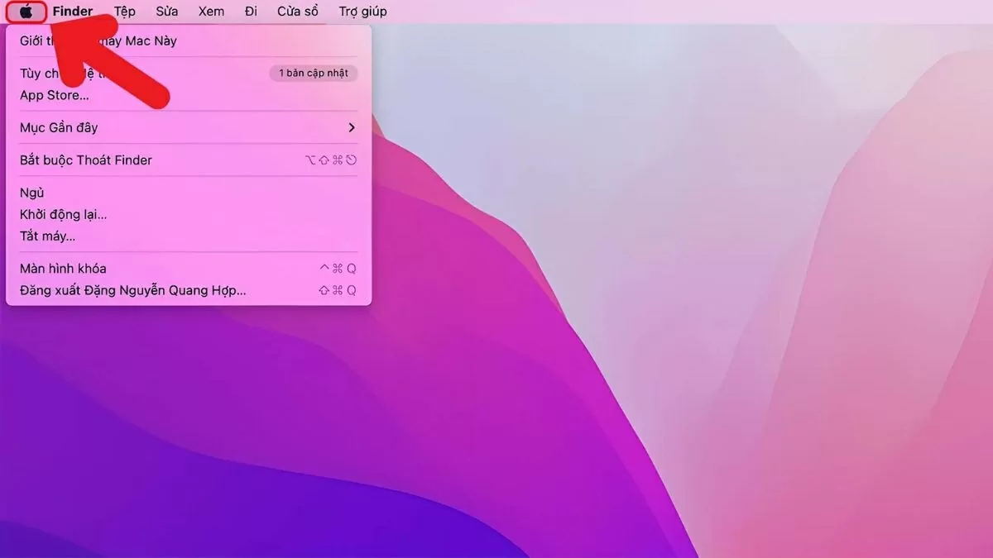Click the Mục Gần đây submenu arrow

point(351,127)
